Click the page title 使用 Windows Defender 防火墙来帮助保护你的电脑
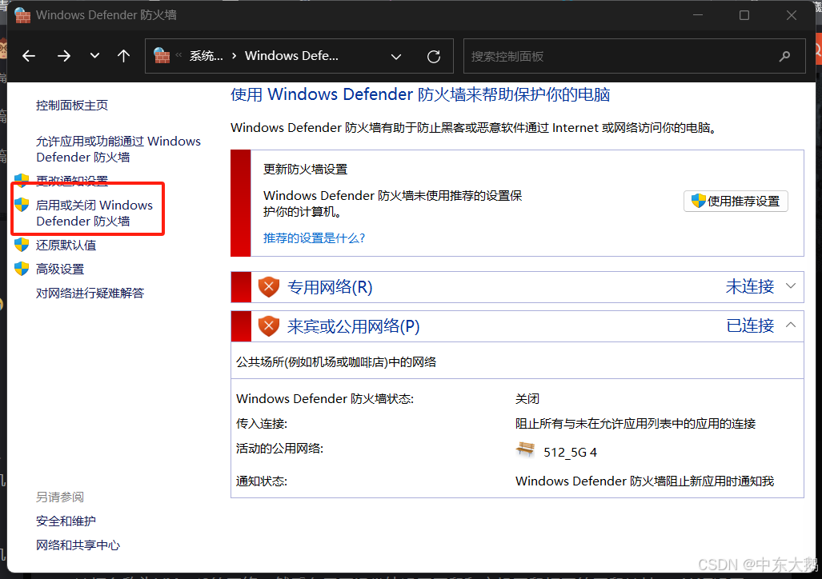Viewport: 822px width, 579px height. pos(420,95)
